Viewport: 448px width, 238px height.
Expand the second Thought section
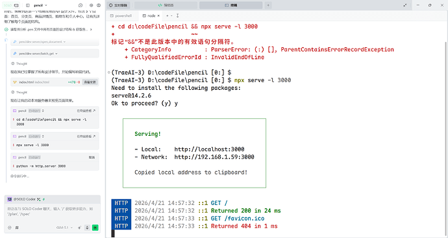pos(19,92)
